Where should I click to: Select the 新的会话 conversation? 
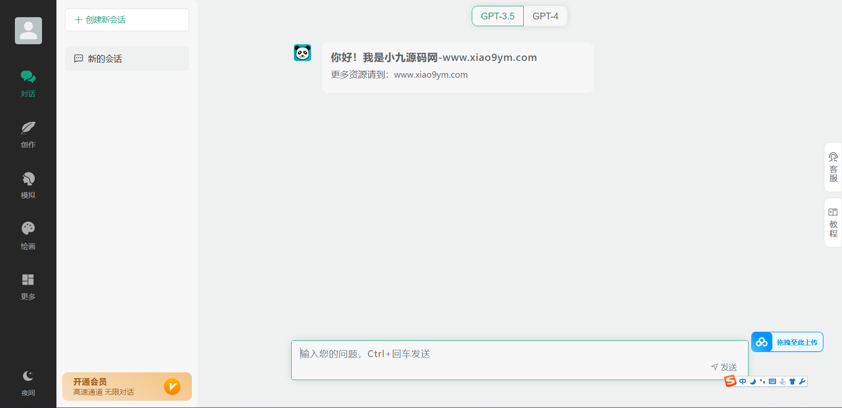click(127, 59)
